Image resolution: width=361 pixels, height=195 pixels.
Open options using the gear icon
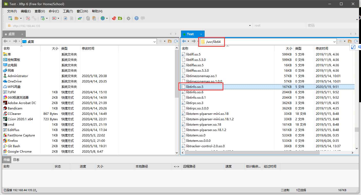128,18
